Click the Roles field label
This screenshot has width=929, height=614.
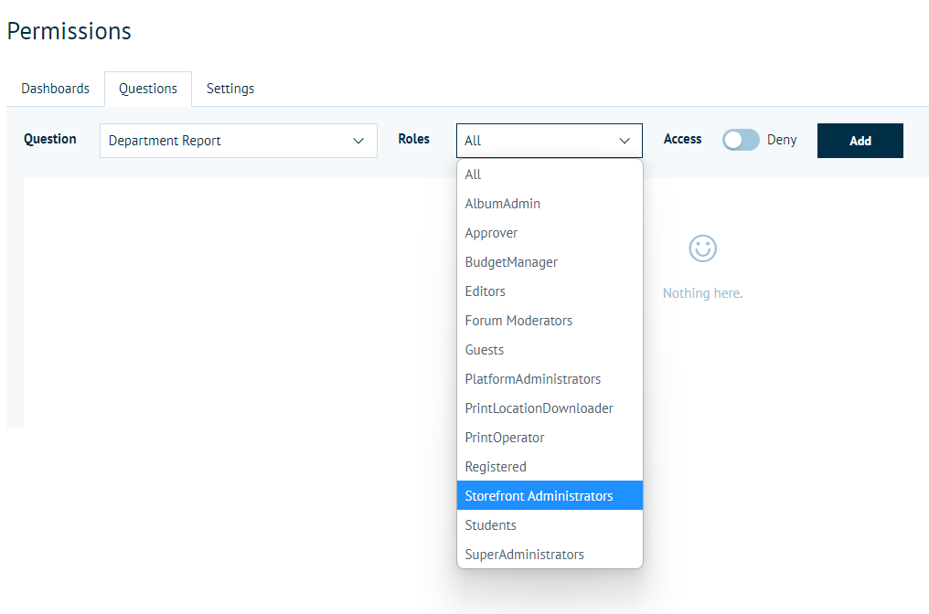click(413, 139)
